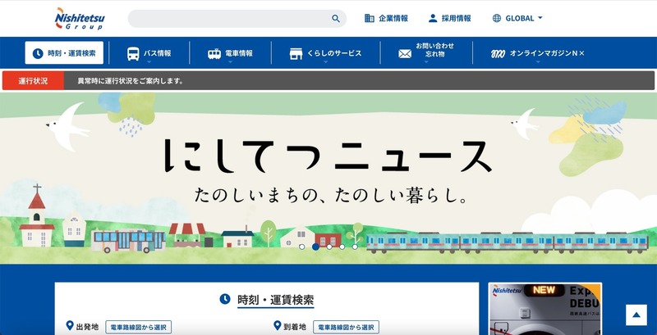Expand the 電車情報 menu
The width and height of the screenshot is (657, 335).
coord(238,54)
